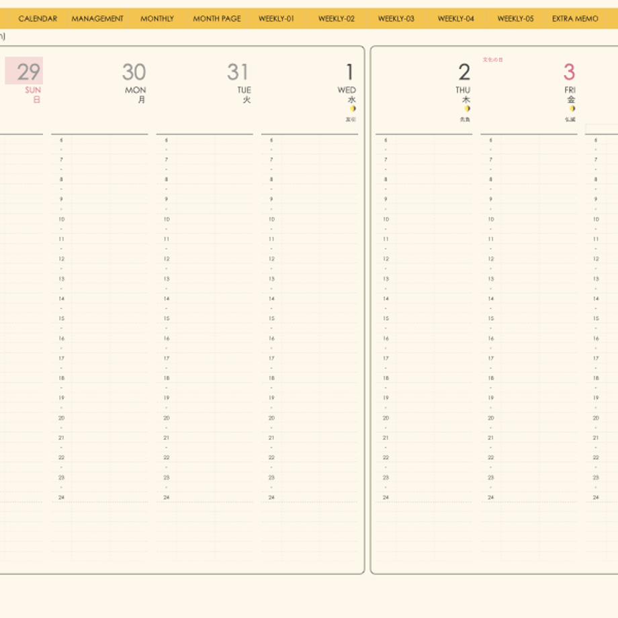Viewport: 618px width, 618px height.
Task: Click hour 20 in Friday's column
Action: click(490, 418)
